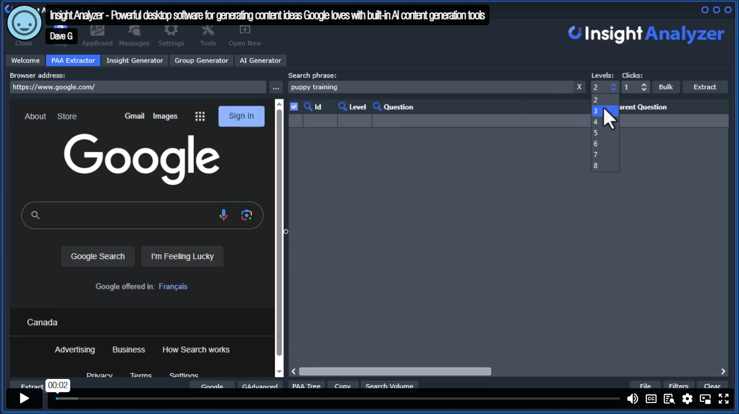The width and height of the screenshot is (739, 414).
Task: Enter fullscreen mode in video player
Action: pos(723,398)
